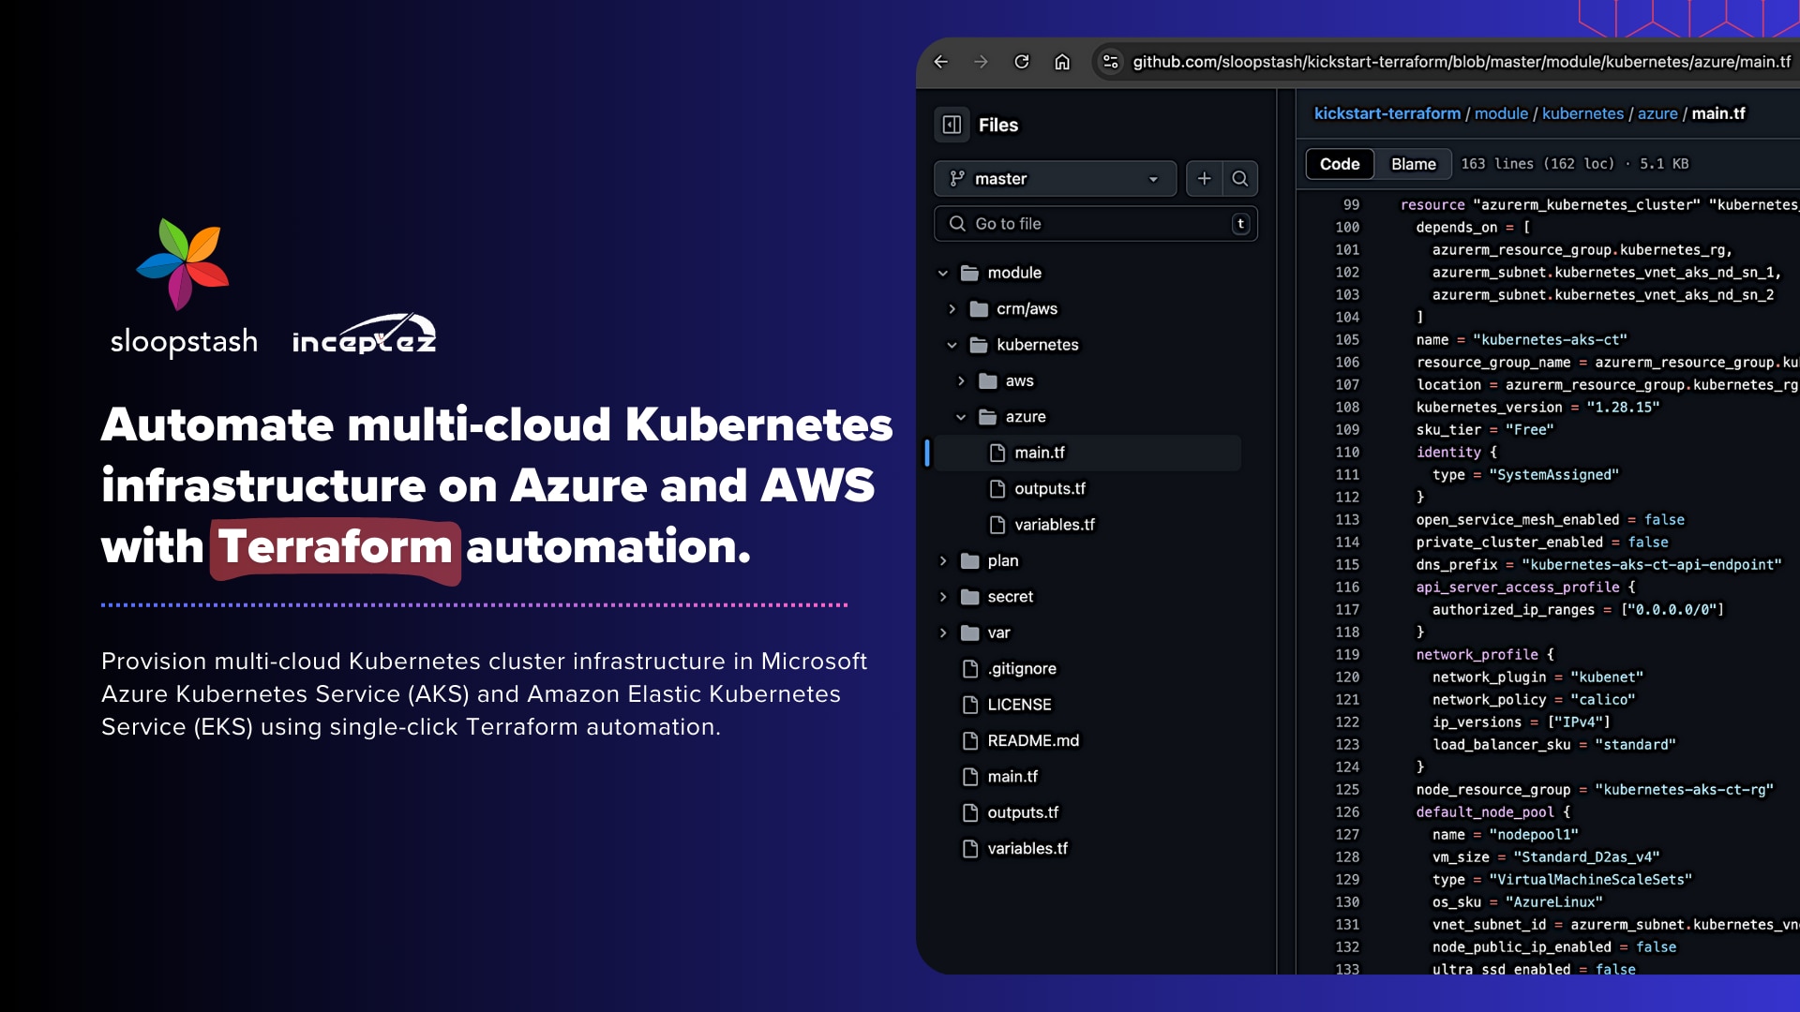1800x1012 pixels.
Task: Open outputs.tf under azure folder
Action: (1050, 489)
